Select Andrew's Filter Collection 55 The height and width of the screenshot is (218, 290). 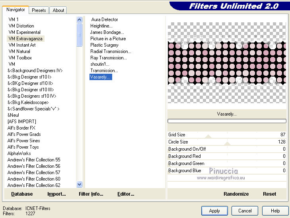click(x=34, y=160)
